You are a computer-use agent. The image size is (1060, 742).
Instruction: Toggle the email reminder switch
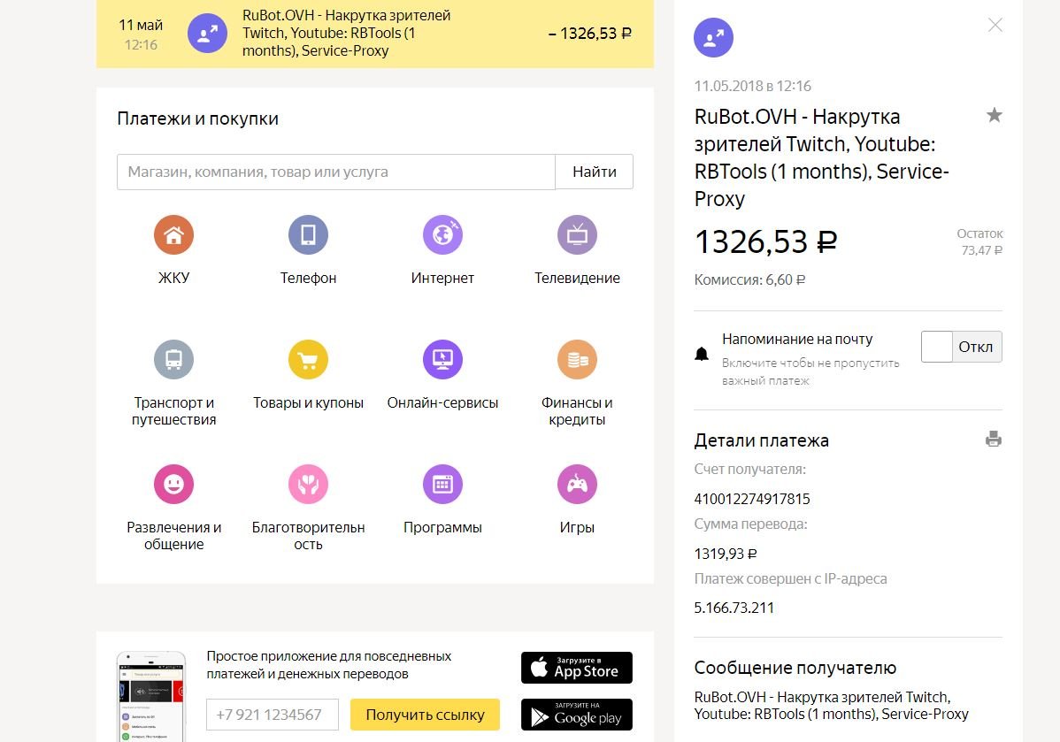[961, 347]
